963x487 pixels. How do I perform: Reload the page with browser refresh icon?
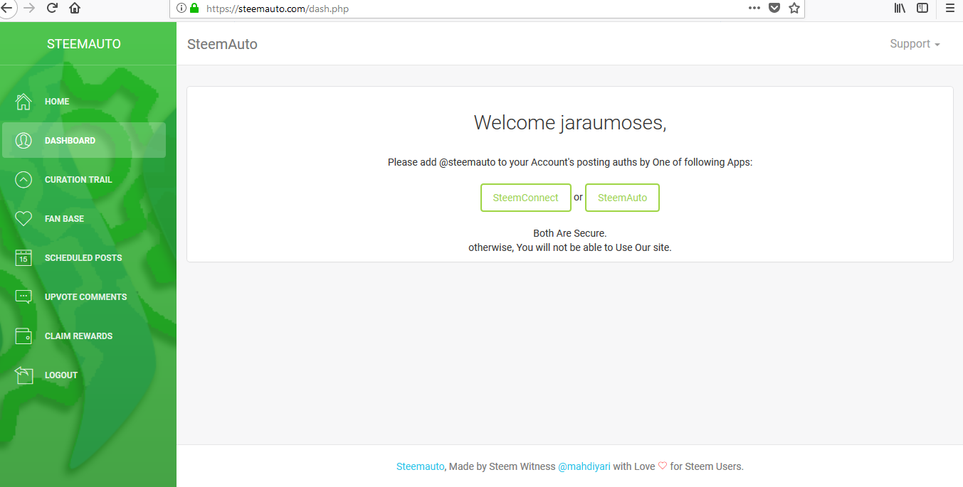[x=52, y=9]
